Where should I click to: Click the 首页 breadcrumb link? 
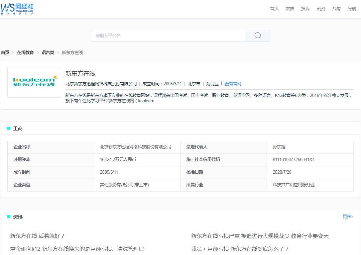tap(5, 52)
